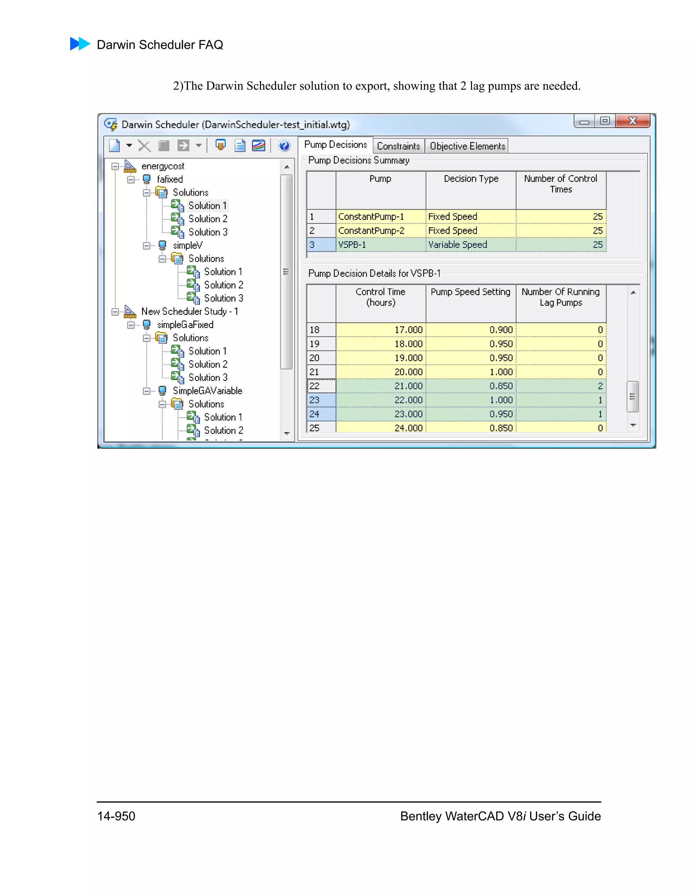Click Solution 2 icon under simpleV
693x896 pixels.
(193, 285)
